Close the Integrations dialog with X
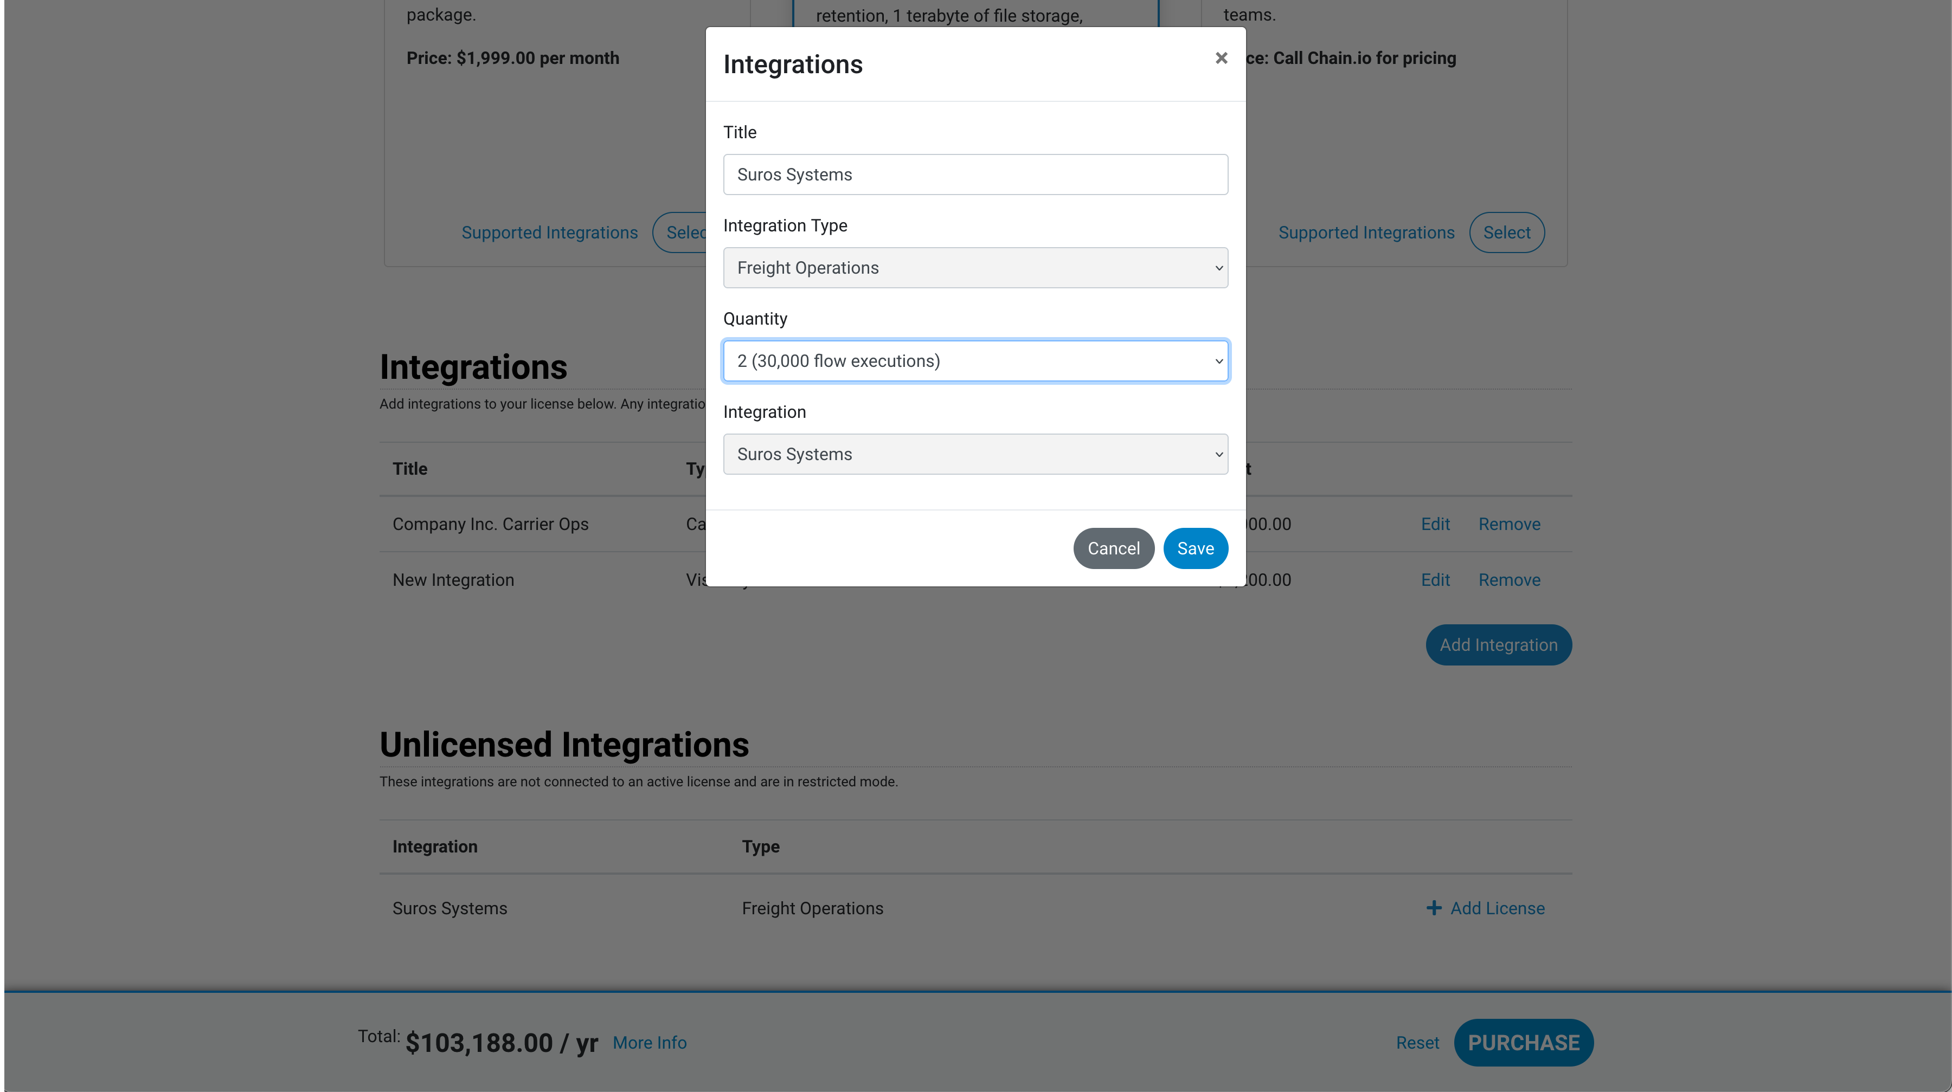1952x1092 pixels. (x=1221, y=59)
